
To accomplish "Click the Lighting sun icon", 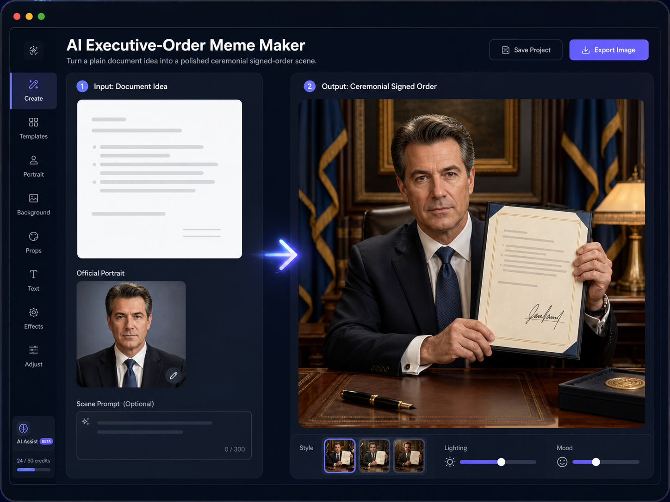I will (x=450, y=462).
